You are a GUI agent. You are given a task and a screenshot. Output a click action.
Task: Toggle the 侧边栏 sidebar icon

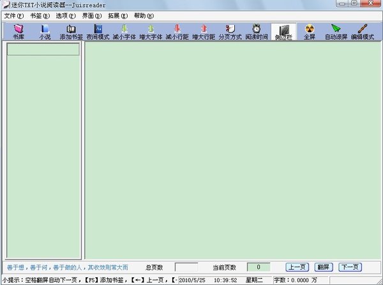tap(283, 32)
